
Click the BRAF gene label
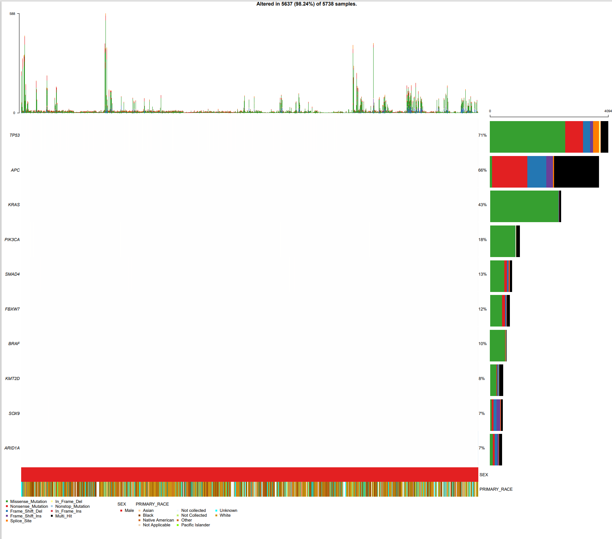pos(13,344)
